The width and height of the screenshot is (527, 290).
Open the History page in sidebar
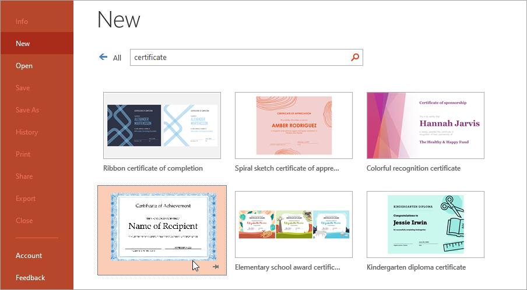[x=26, y=132]
